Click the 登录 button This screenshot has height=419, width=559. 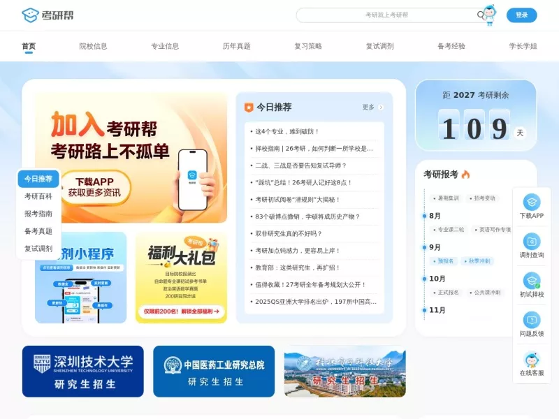pyautogui.click(x=521, y=15)
